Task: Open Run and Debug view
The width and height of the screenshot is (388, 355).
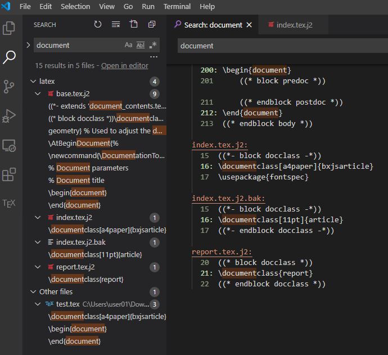Action: 9,116
